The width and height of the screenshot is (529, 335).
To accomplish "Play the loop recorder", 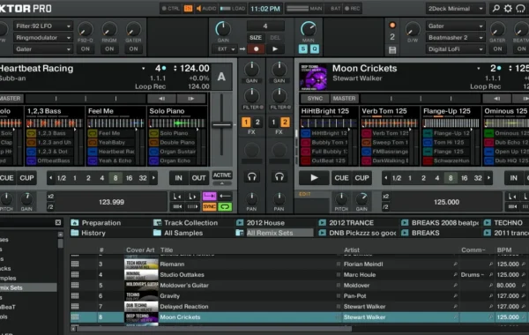I will 275,48.
